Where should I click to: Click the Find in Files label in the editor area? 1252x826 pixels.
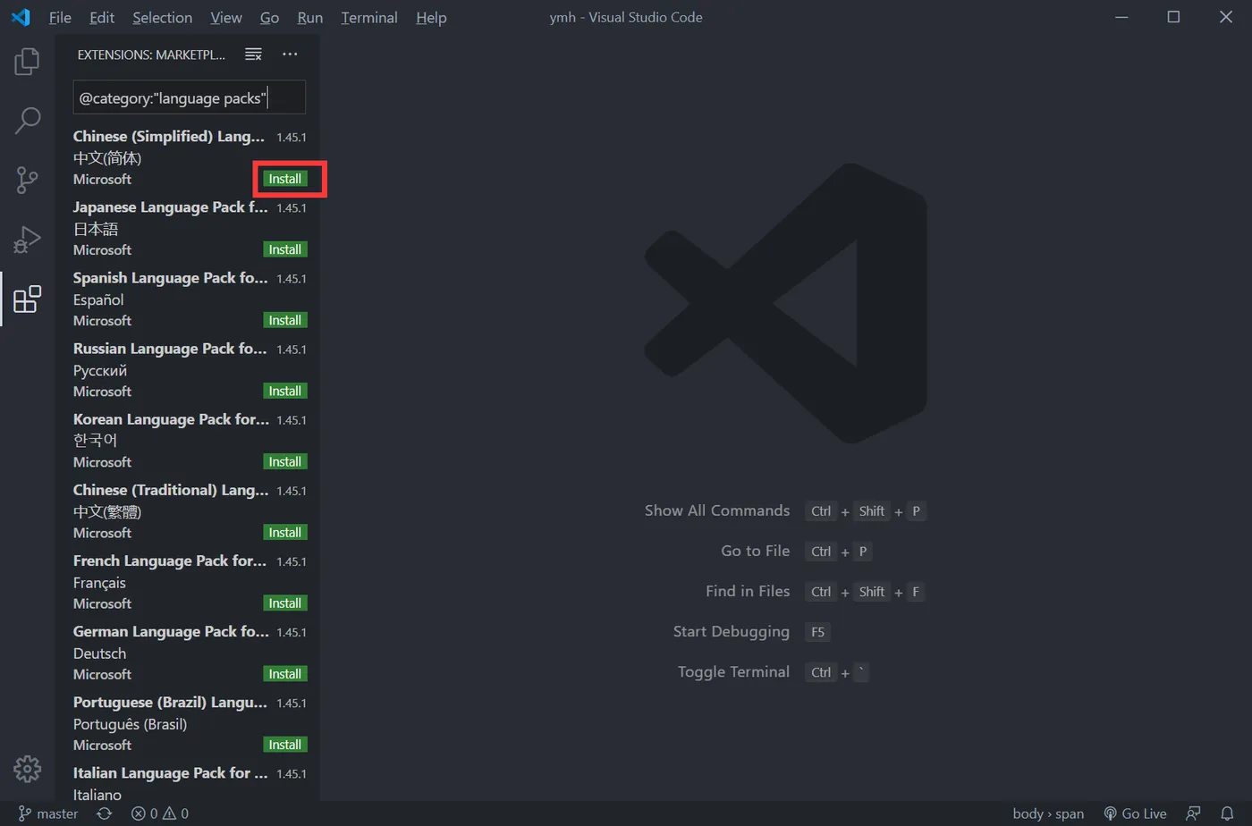(748, 591)
